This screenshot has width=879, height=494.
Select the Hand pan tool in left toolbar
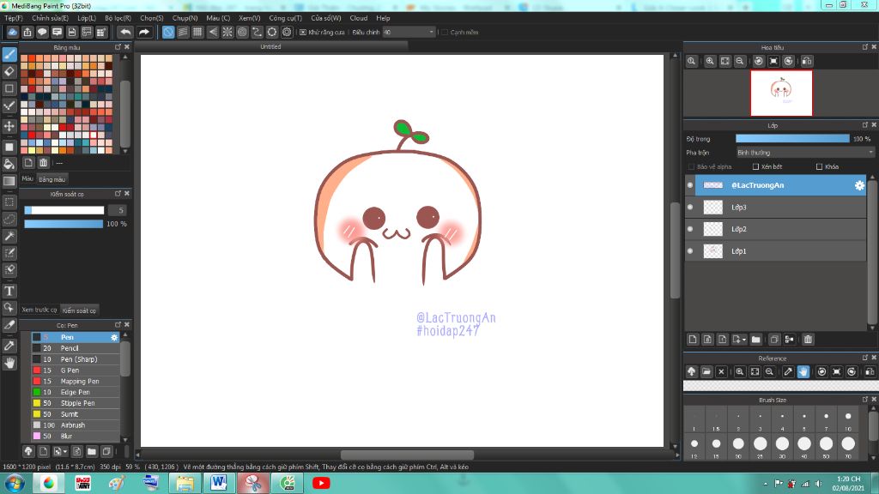[9, 364]
